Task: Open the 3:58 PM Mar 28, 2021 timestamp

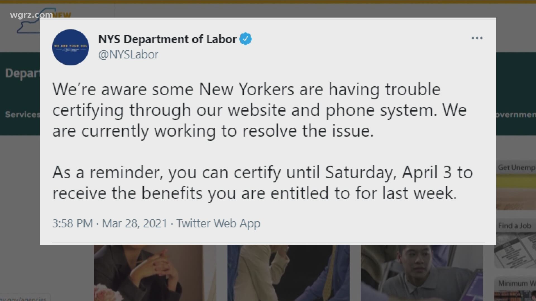Action: [x=109, y=223]
